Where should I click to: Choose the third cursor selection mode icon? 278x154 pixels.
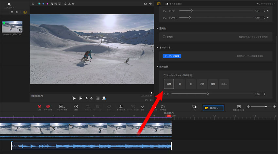(60, 4)
